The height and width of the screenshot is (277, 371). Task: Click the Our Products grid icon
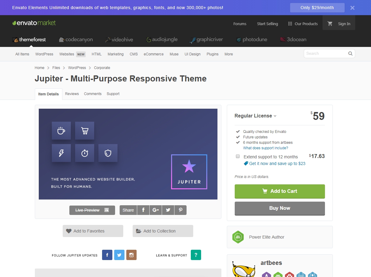tap(290, 24)
